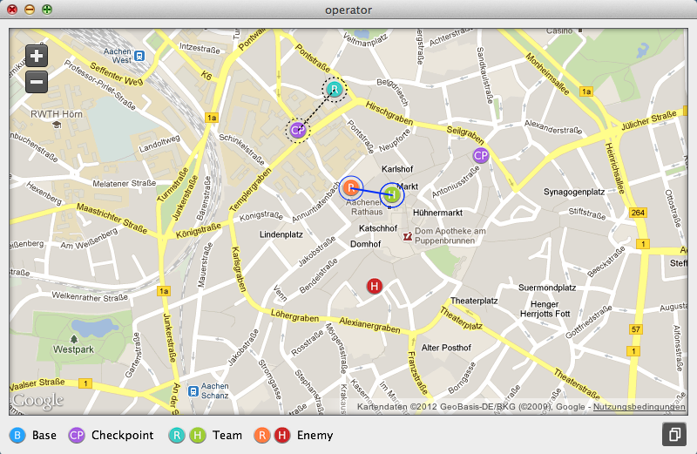The width and height of the screenshot is (697, 454).
Task: Click the Jülicher Straße label
Action: point(649,120)
